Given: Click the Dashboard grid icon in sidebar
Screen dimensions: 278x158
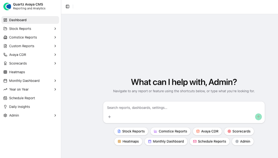Looking at the screenshot, I should click(x=5, y=20).
